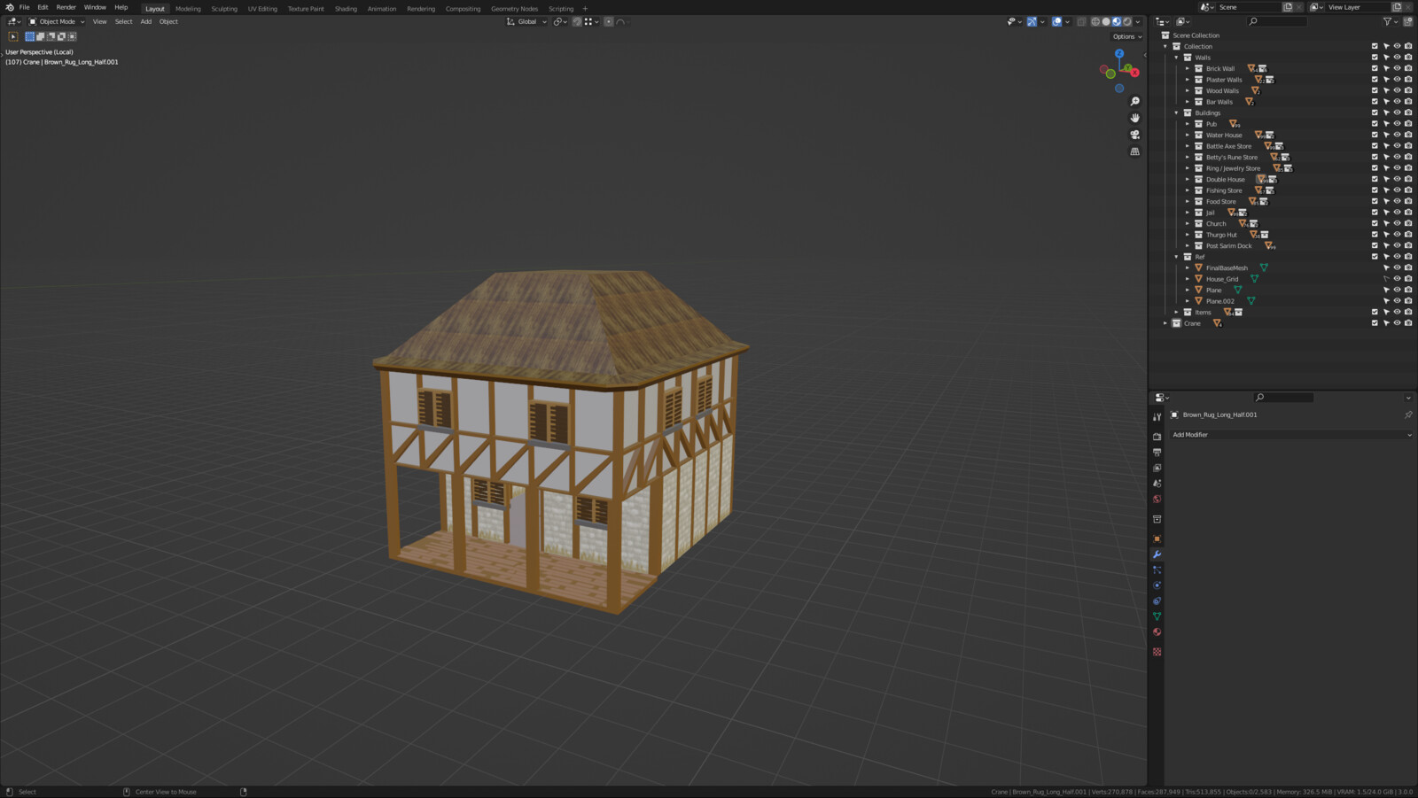1418x798 pixels.
Task: Click the properties editor search field
Action: point(1282,398)
